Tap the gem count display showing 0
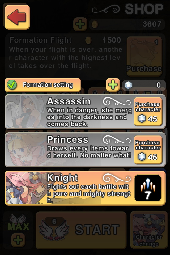Viewport: 170px width, 255px height. pyautogui.click(x=144, y=85)
